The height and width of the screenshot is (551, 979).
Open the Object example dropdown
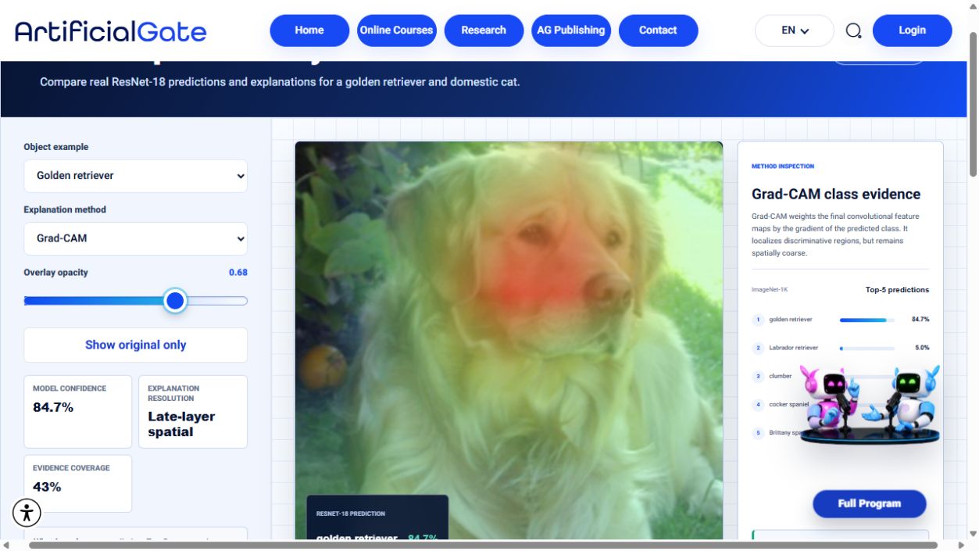135,176
